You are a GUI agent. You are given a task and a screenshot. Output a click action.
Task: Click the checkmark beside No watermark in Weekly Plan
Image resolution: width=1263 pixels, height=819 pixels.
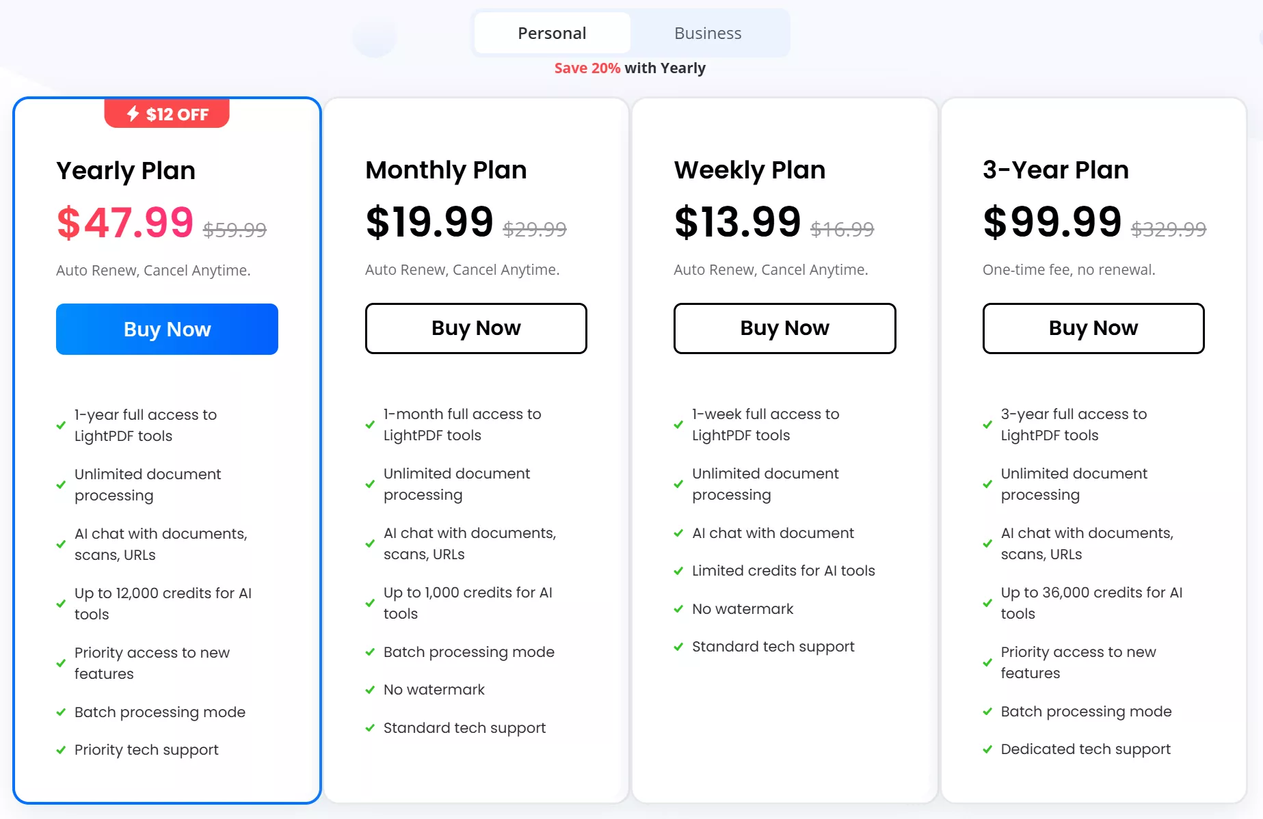click(678, 609)
